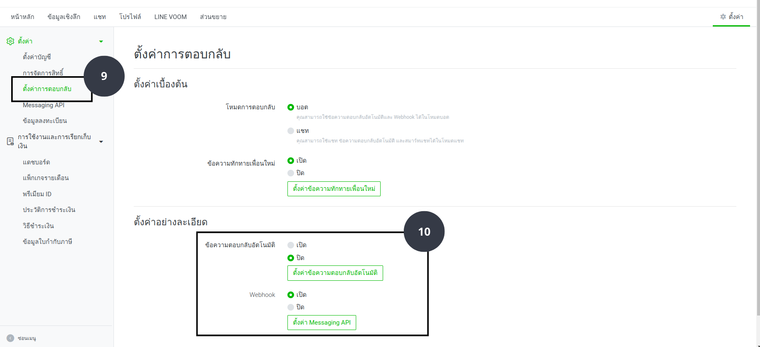
Task: Click the ซ่อนเมนู collapse arrow icon
Action: (10, 338)
